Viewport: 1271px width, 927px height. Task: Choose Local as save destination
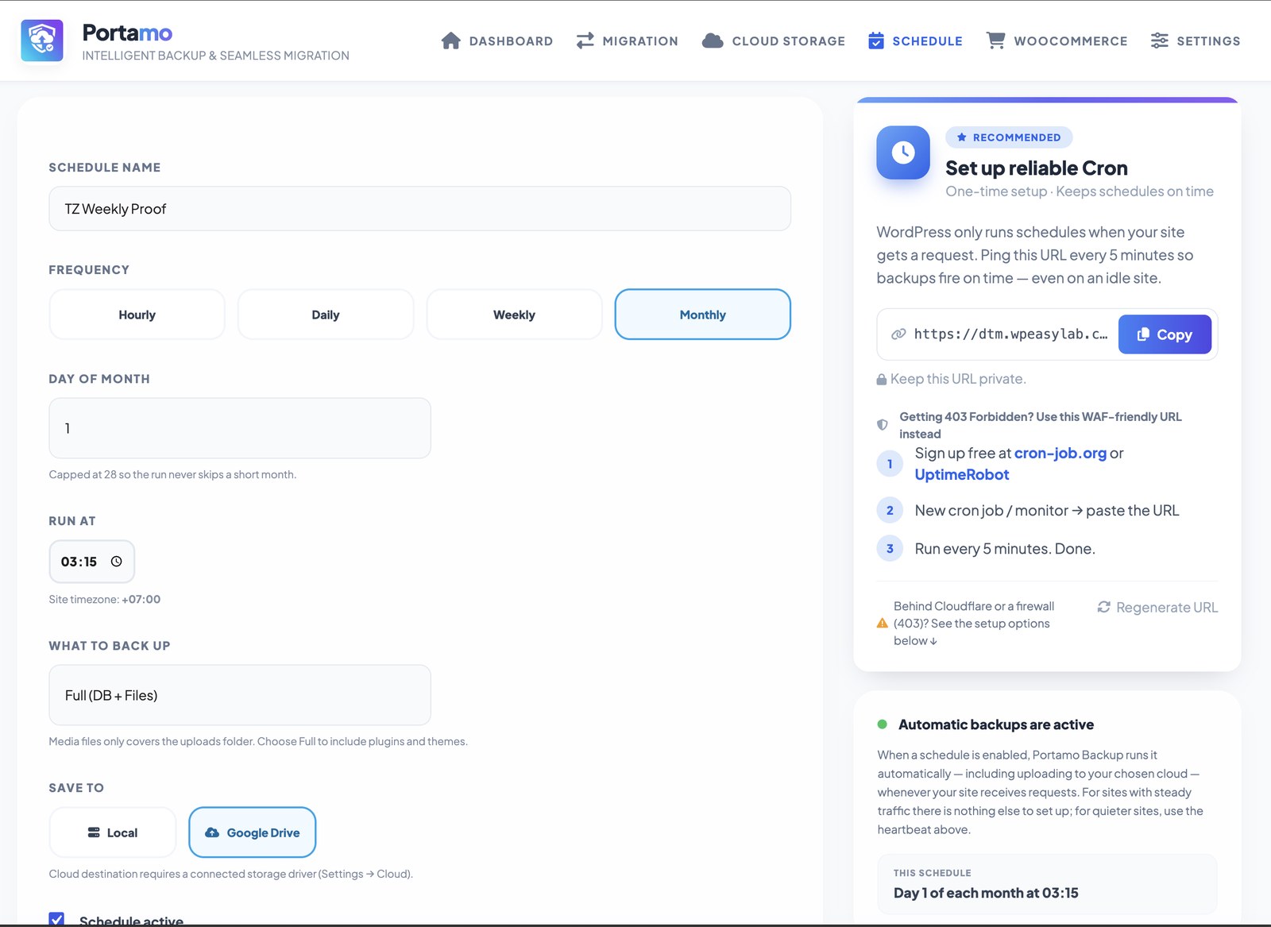coord(113,832)
